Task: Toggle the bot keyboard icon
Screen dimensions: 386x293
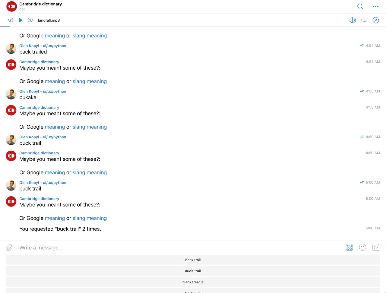Action: 349,247
